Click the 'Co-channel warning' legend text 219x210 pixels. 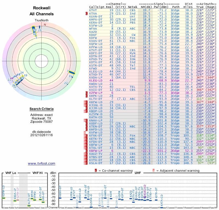[117, 171]
